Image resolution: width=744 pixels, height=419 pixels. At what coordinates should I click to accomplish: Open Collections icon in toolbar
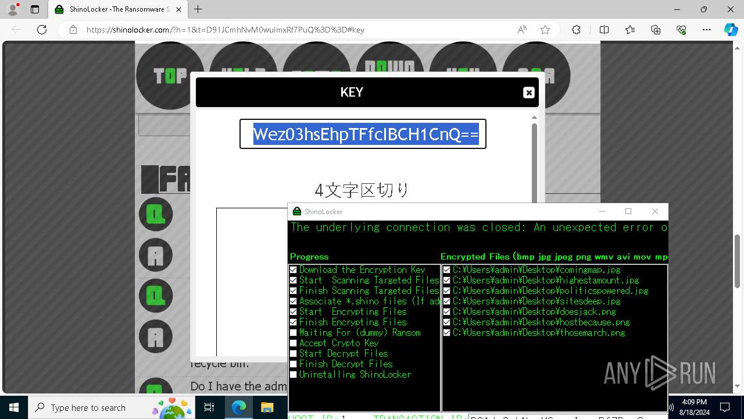coord(656,30)
